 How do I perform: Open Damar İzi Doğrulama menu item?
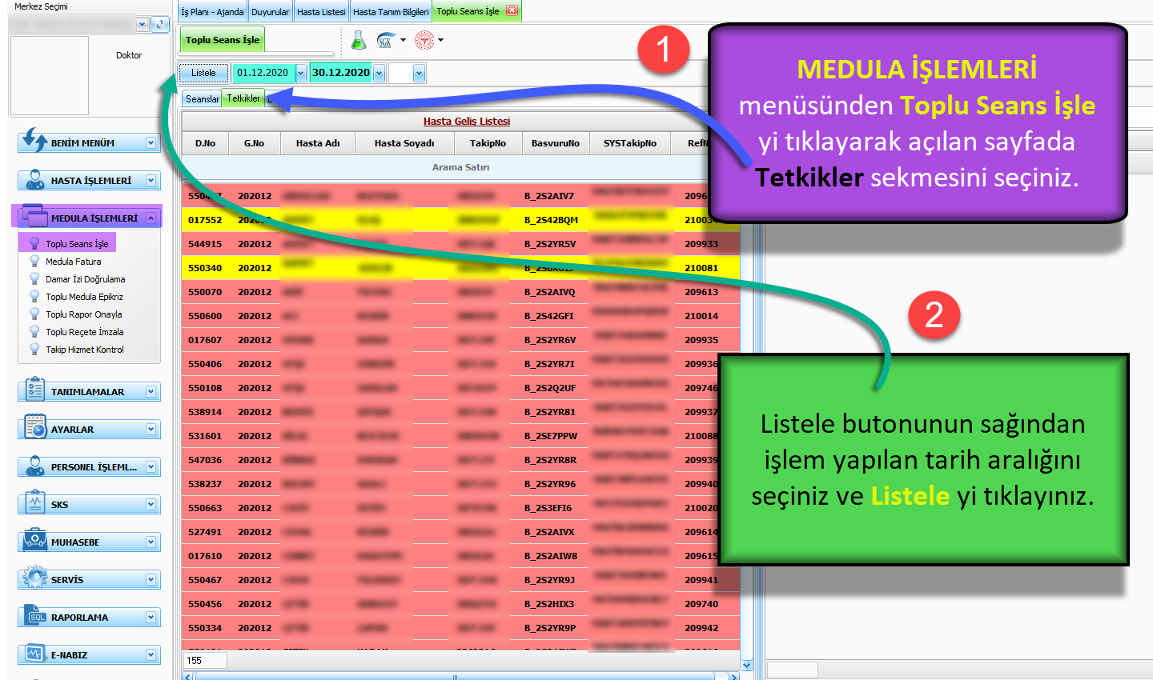pyautogui.click(x=85, y=278)
